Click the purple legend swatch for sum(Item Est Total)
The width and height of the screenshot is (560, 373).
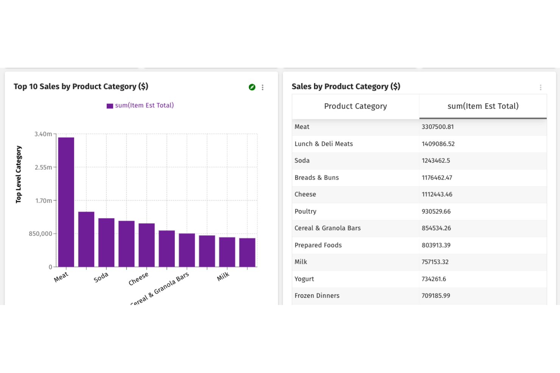pyautogui.click(x=110, y=106)
